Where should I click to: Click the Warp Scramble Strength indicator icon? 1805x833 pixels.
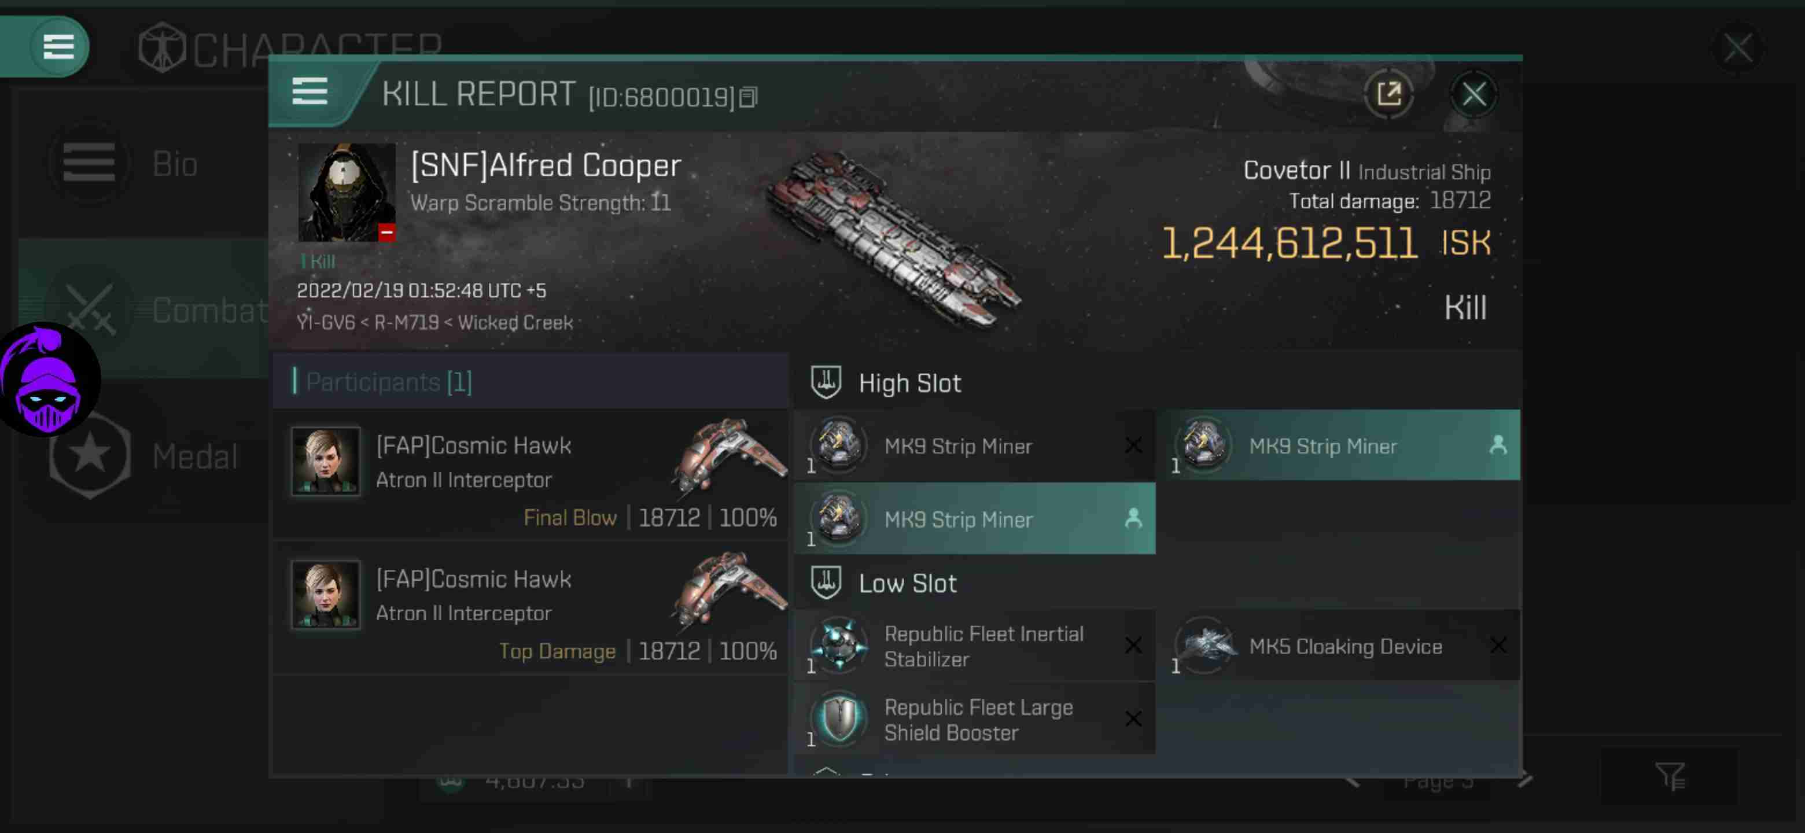[x=387, y=234]
